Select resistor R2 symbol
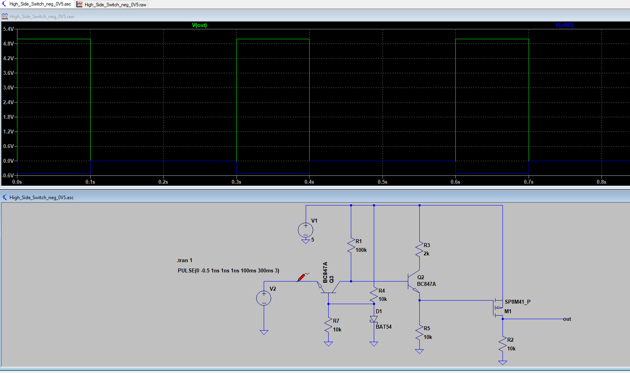 pos(502,344)
